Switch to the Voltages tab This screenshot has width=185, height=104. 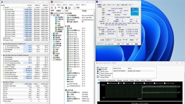(x=119, y=80)
